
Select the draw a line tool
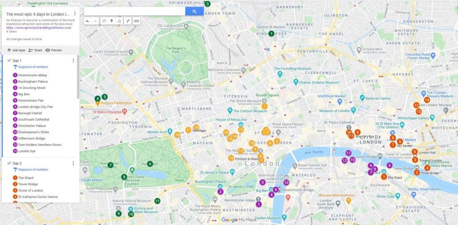[x=119, y=21]
